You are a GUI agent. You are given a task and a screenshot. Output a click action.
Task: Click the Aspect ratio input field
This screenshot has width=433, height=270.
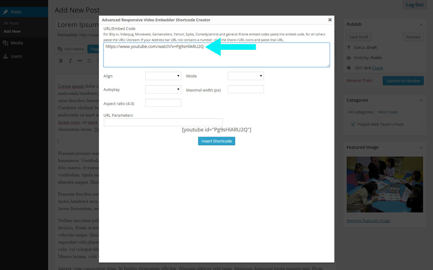coord(163,103)
